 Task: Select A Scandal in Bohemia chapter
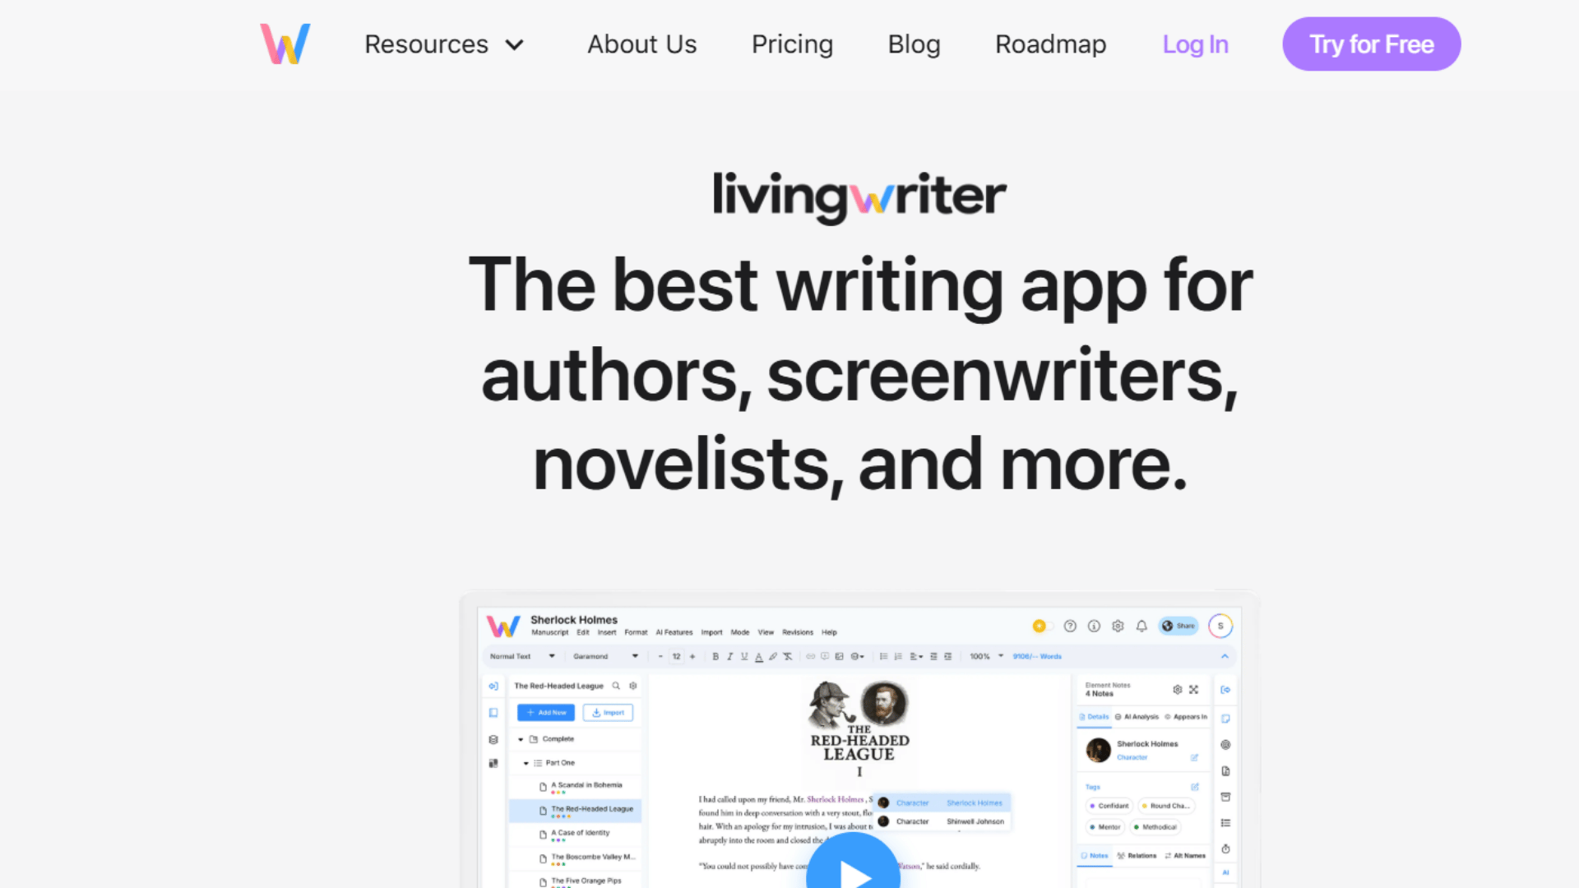pyautogui.click(x=586, y=785)
